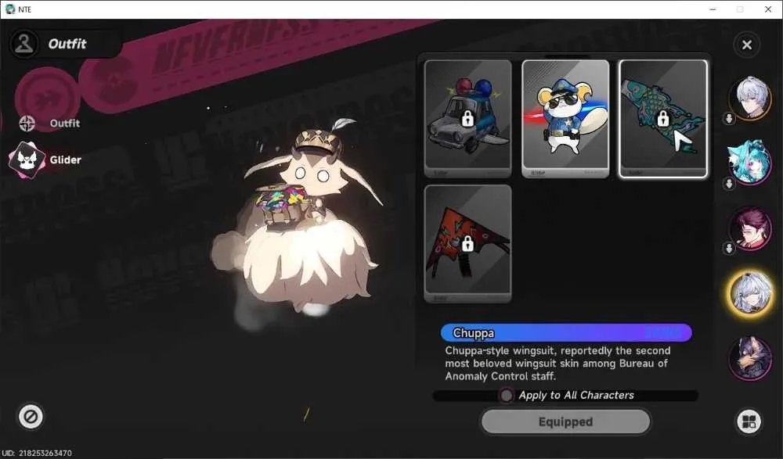Switch to the Glider tab
This screenshot has width=783, height=459.
46,160
